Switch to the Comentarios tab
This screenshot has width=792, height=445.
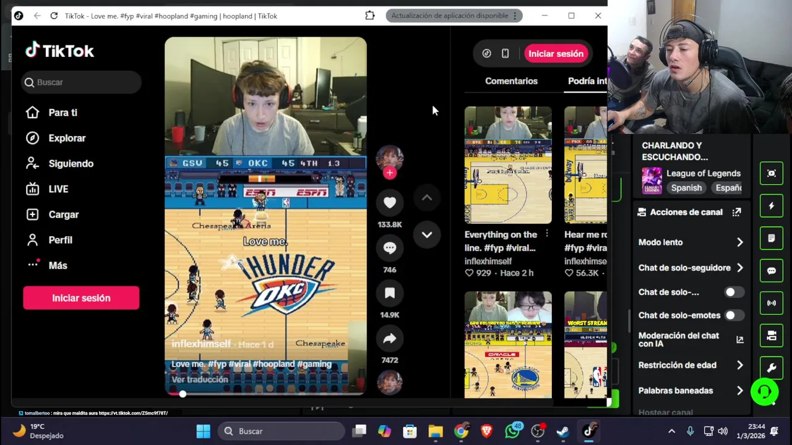pos(511,81)
